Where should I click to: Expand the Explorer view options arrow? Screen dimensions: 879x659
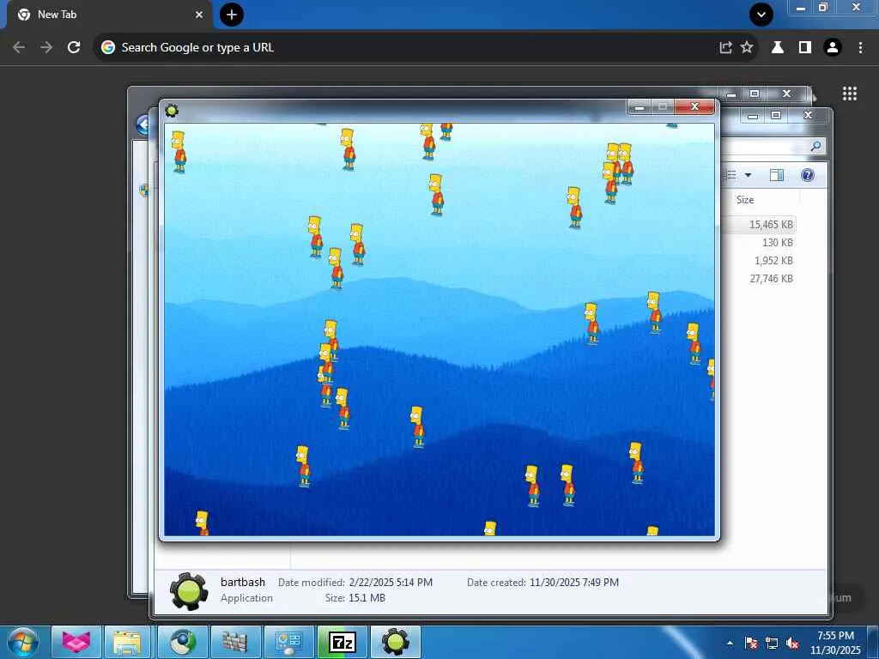point(748,175)
